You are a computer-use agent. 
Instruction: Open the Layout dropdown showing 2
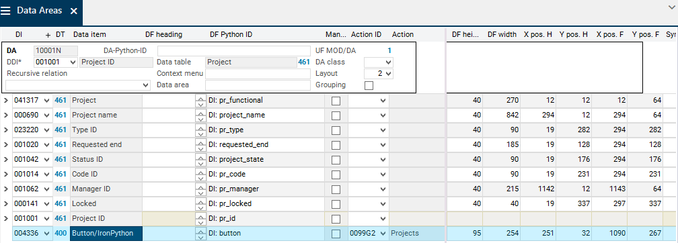coord(378,74)
